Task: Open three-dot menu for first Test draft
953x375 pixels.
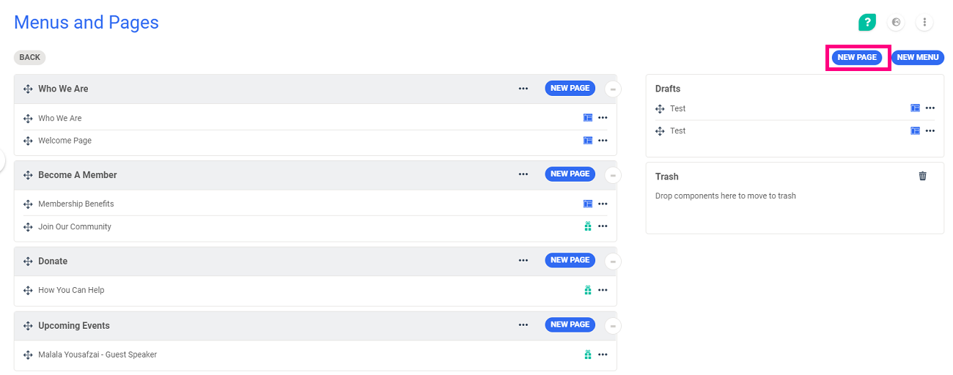Action: [x=930, y=108]
